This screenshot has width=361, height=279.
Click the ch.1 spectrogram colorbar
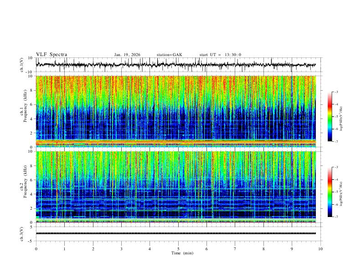click(330, 117)
